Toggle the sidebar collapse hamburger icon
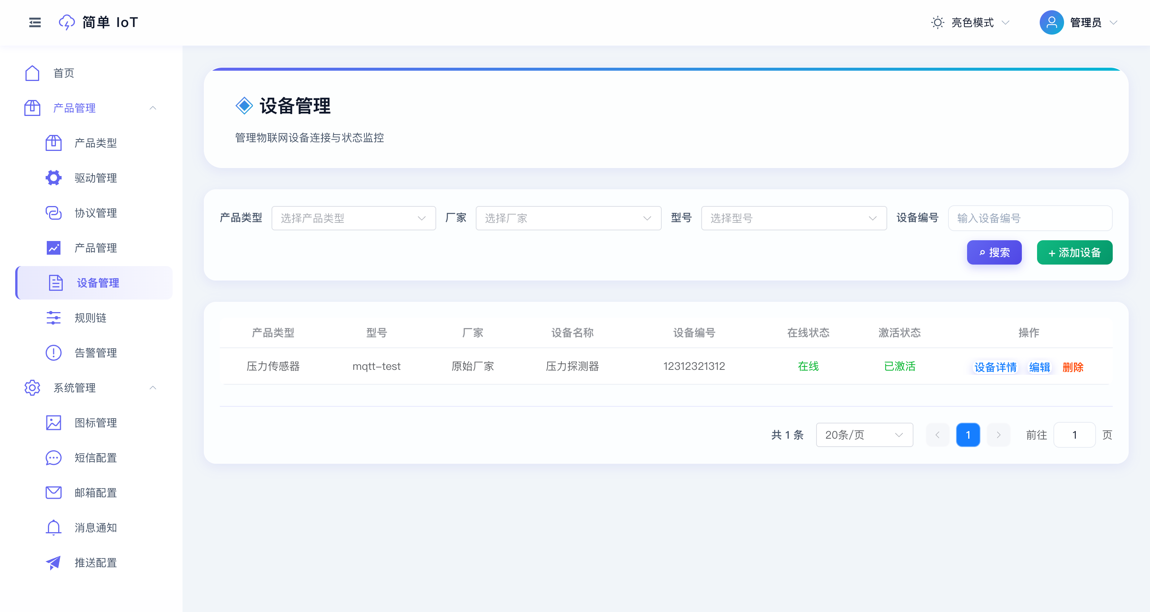Viewport: 1150px width, 612px height. pyautogui.click(x=35, y=22)
